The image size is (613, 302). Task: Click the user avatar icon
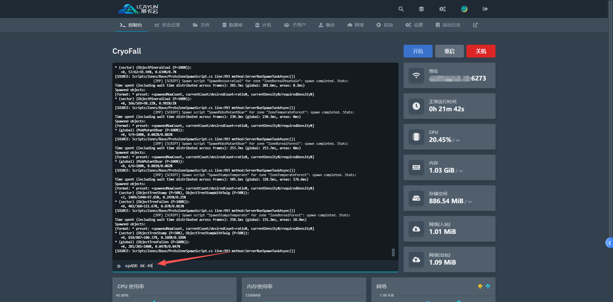point(464,9)
